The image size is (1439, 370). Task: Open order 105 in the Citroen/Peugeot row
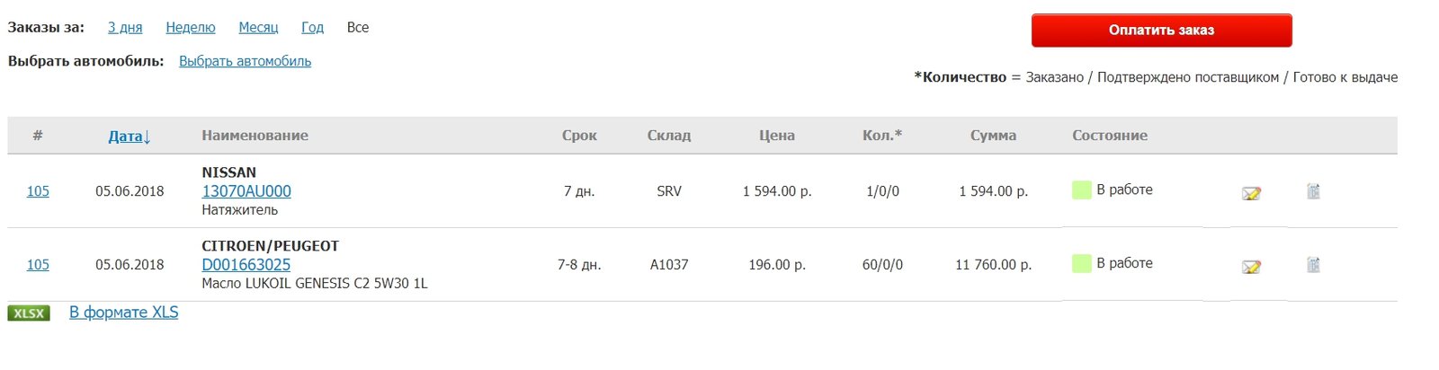pos(38,265)
